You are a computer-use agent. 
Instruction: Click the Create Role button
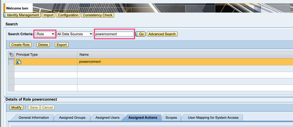click(21, 45)
